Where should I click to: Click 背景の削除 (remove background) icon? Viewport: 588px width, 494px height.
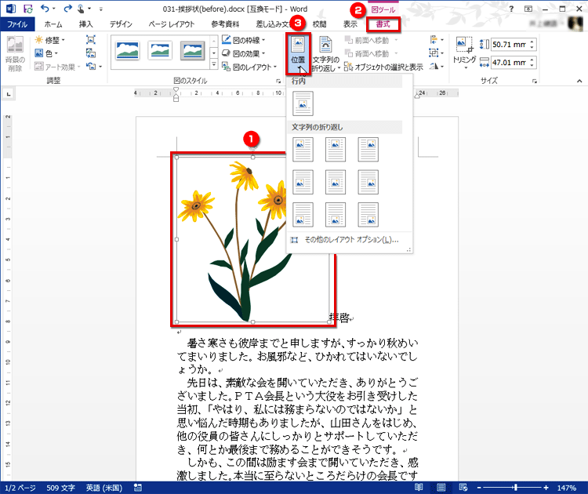click(x=15, y=53)
